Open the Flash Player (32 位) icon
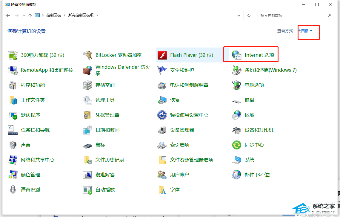340x217 pixels. 162,55
